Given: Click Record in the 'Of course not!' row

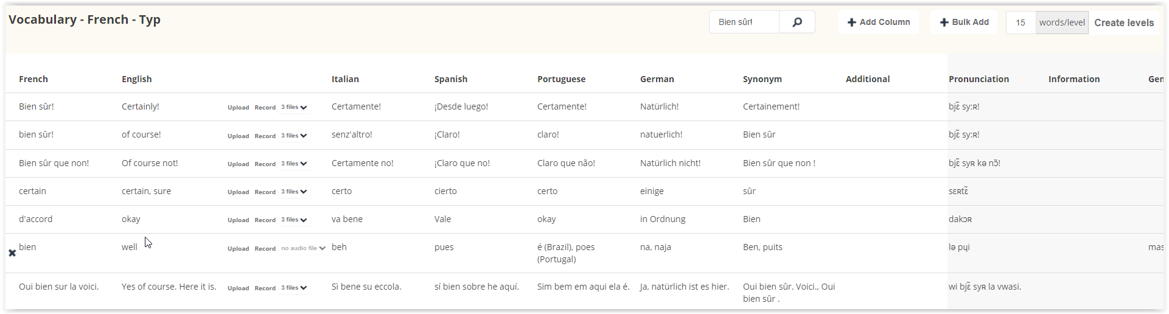Looking at the screenshot, I should click(x=265, y=164).
